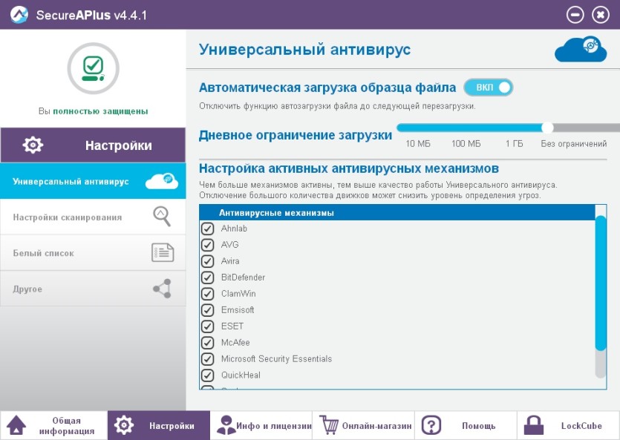
Task: Click list icon beside Белый список
Action: 163,252
